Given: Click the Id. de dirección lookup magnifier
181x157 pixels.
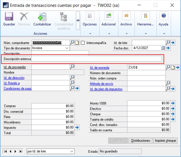Looking at the screenshot, I should tap(72, 78).
